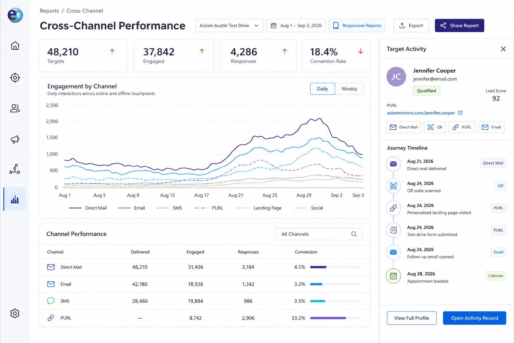The image size is (514, 343).
Task: Click the QR code scanned journey icon
Action: pos(394,186)
